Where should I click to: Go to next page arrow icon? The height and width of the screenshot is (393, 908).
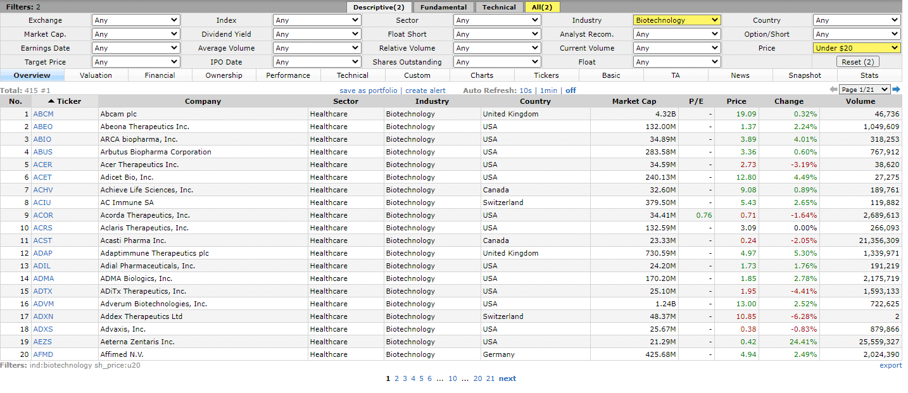(x=896, y=90)
